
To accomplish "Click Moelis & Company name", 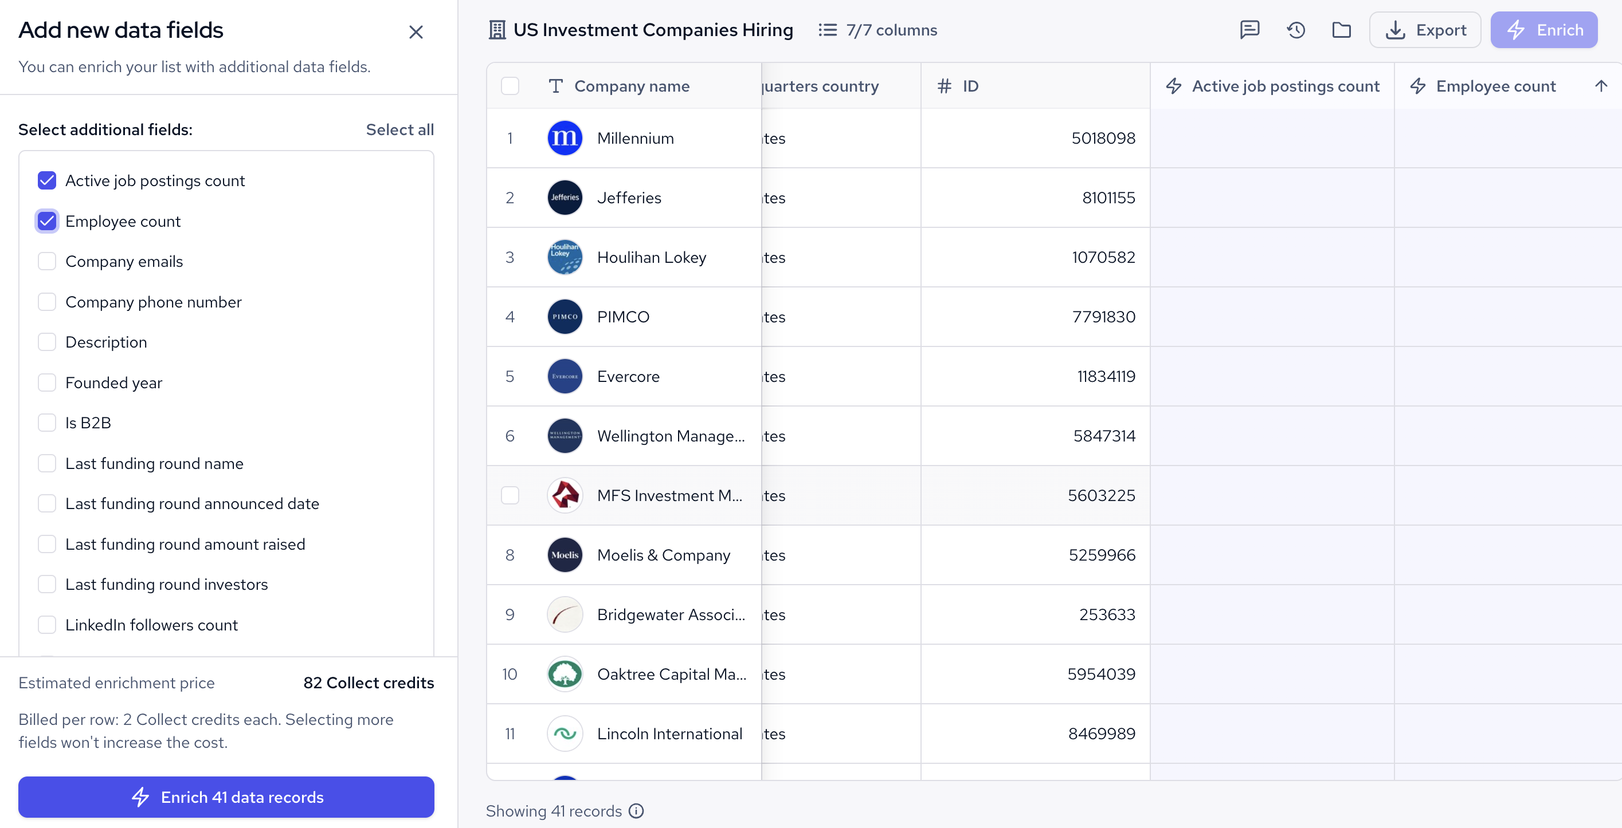I will [664, 555].
